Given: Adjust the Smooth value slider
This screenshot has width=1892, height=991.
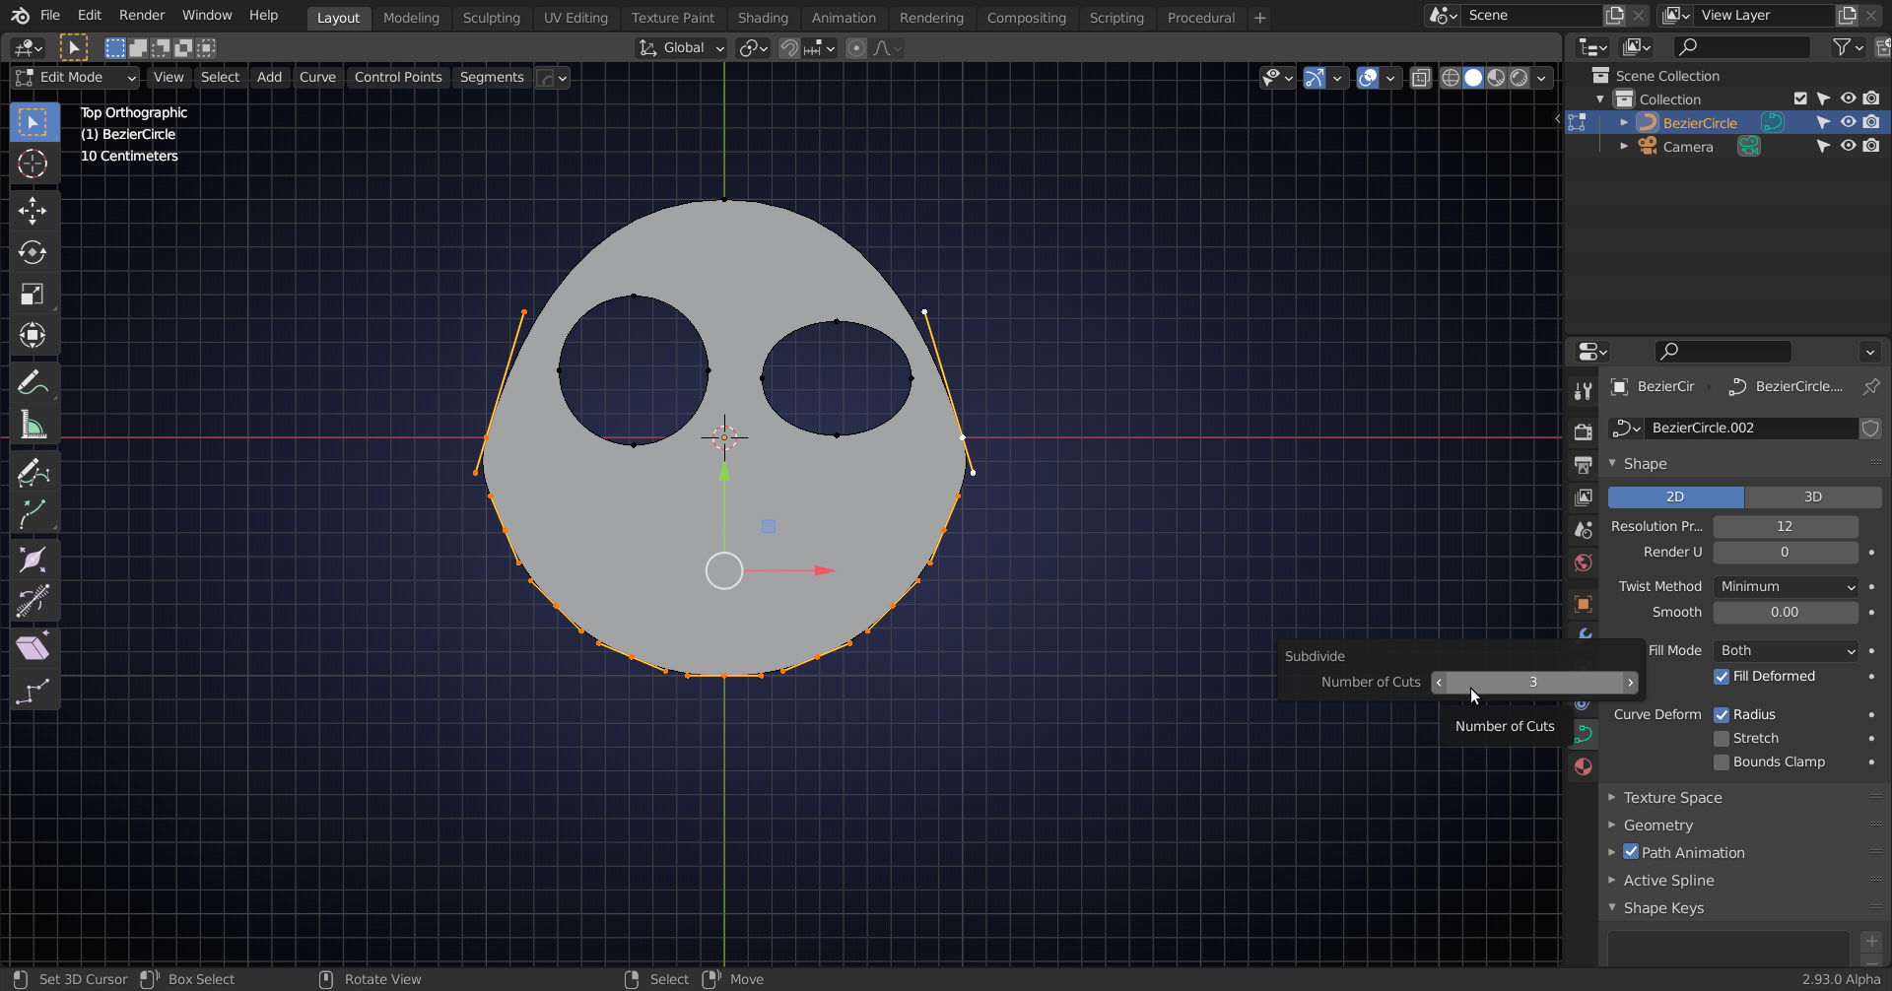Looking at the screenshot, I should [x=1785, y=613].
